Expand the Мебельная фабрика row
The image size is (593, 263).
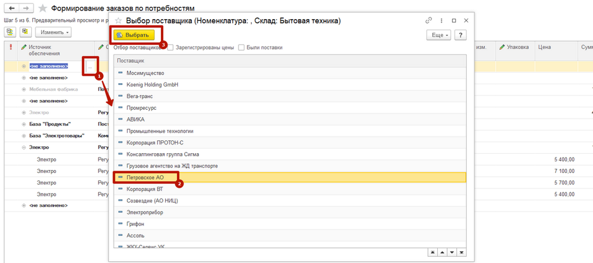24,90
